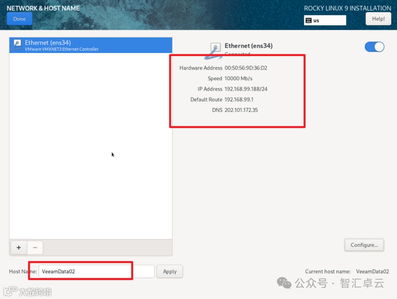This screenshot has height=299, width=397.
Task: Click Default Route value 192.168.99.1
Action: pos(239,100)
